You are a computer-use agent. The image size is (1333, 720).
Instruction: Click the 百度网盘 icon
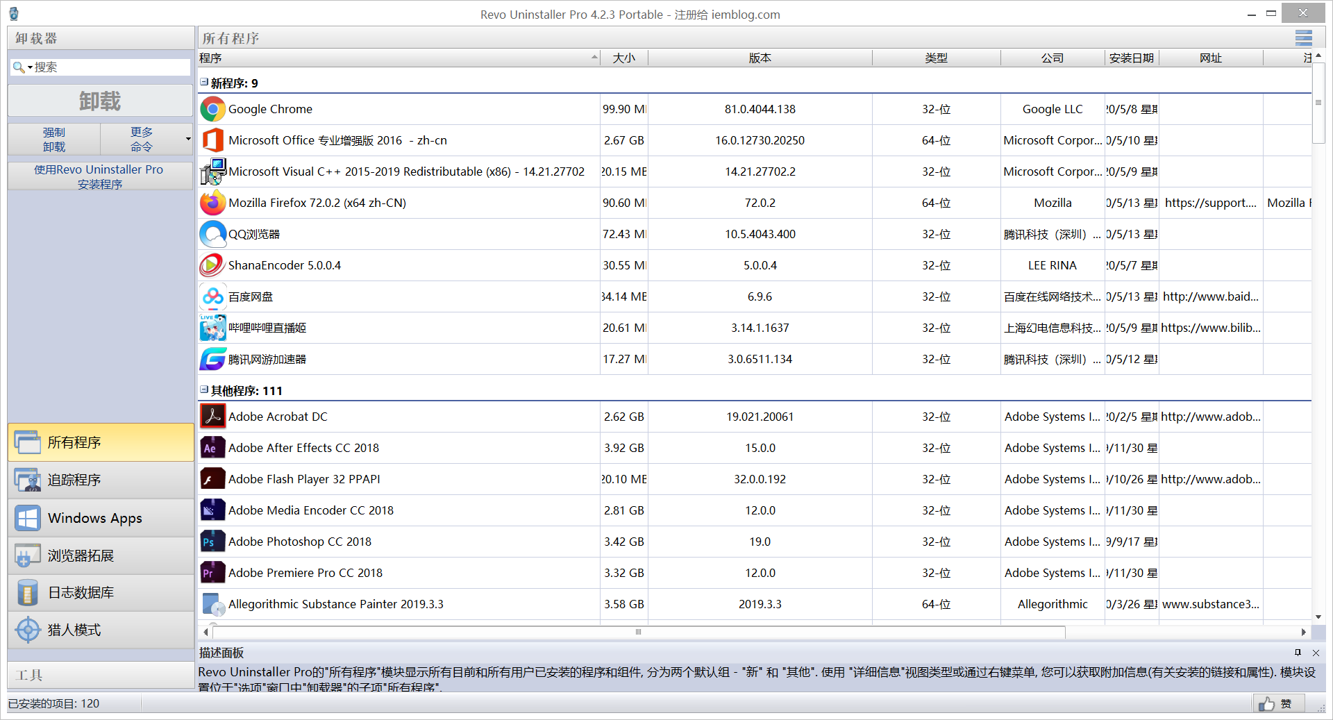213,296
